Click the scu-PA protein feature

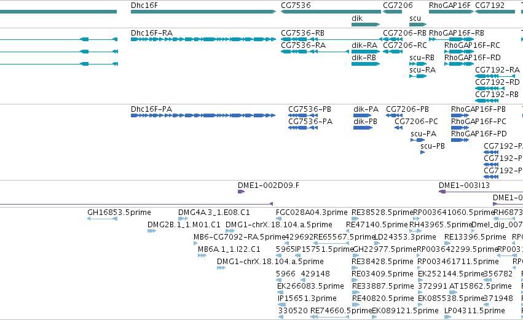click(x=417, y=140)
